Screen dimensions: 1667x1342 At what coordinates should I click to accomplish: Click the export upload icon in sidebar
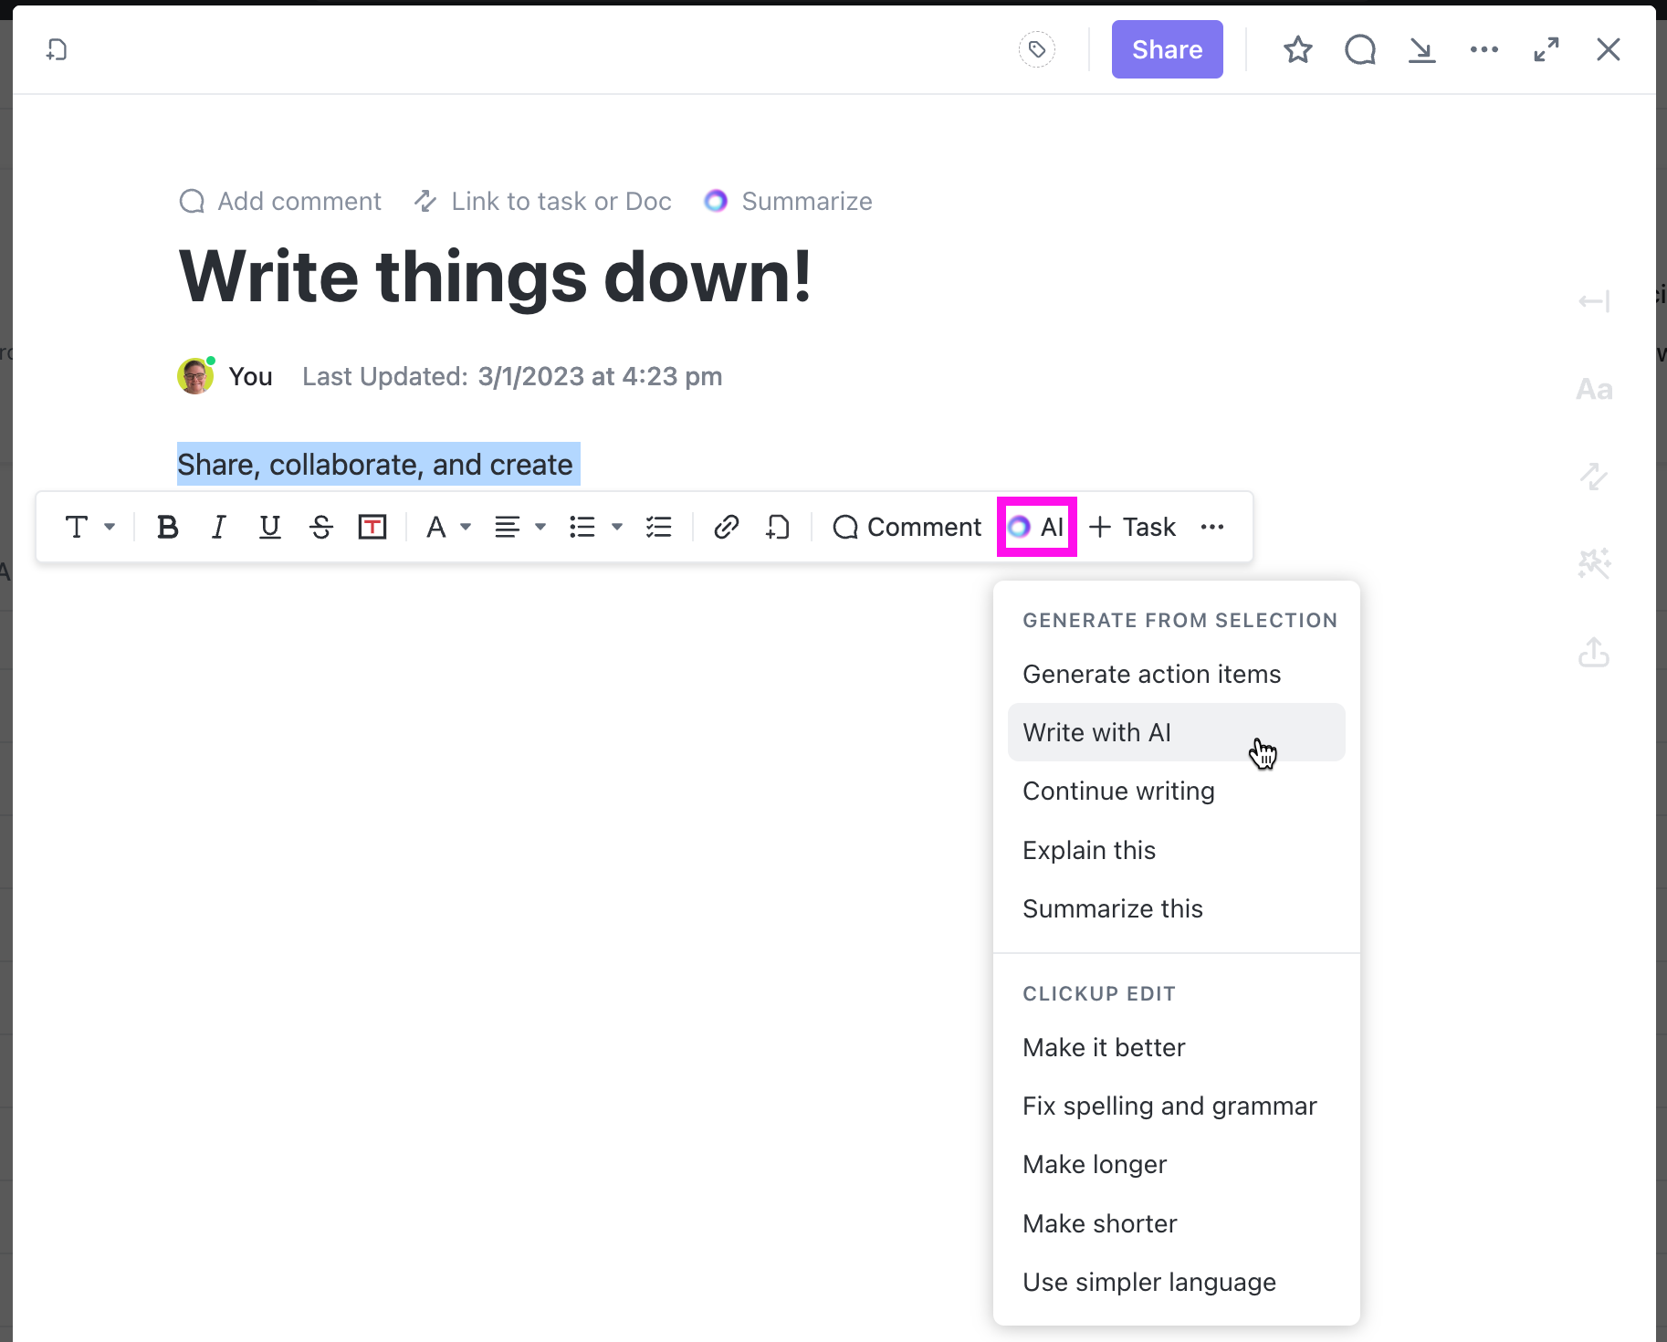click(1594, 652)
